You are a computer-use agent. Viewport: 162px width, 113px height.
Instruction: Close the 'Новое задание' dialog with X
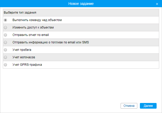(x=157, y=4)
